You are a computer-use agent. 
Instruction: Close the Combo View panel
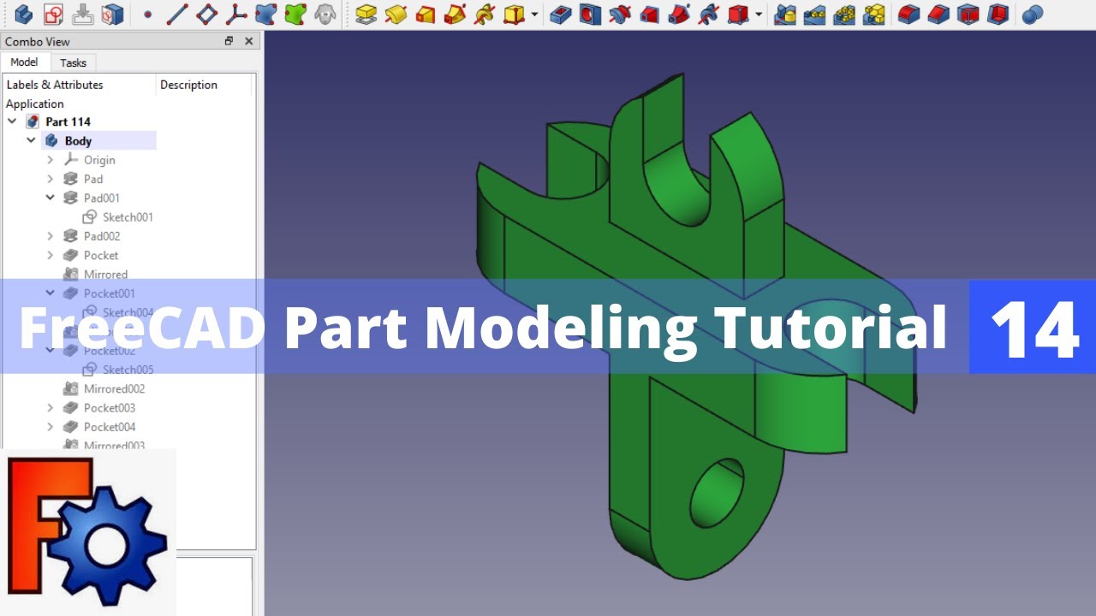tap(249, 41)
